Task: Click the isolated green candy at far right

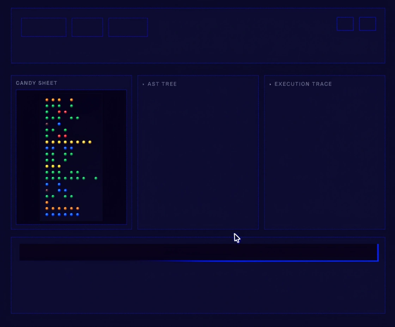Action: pyautogui.click(x=96, y=178)
